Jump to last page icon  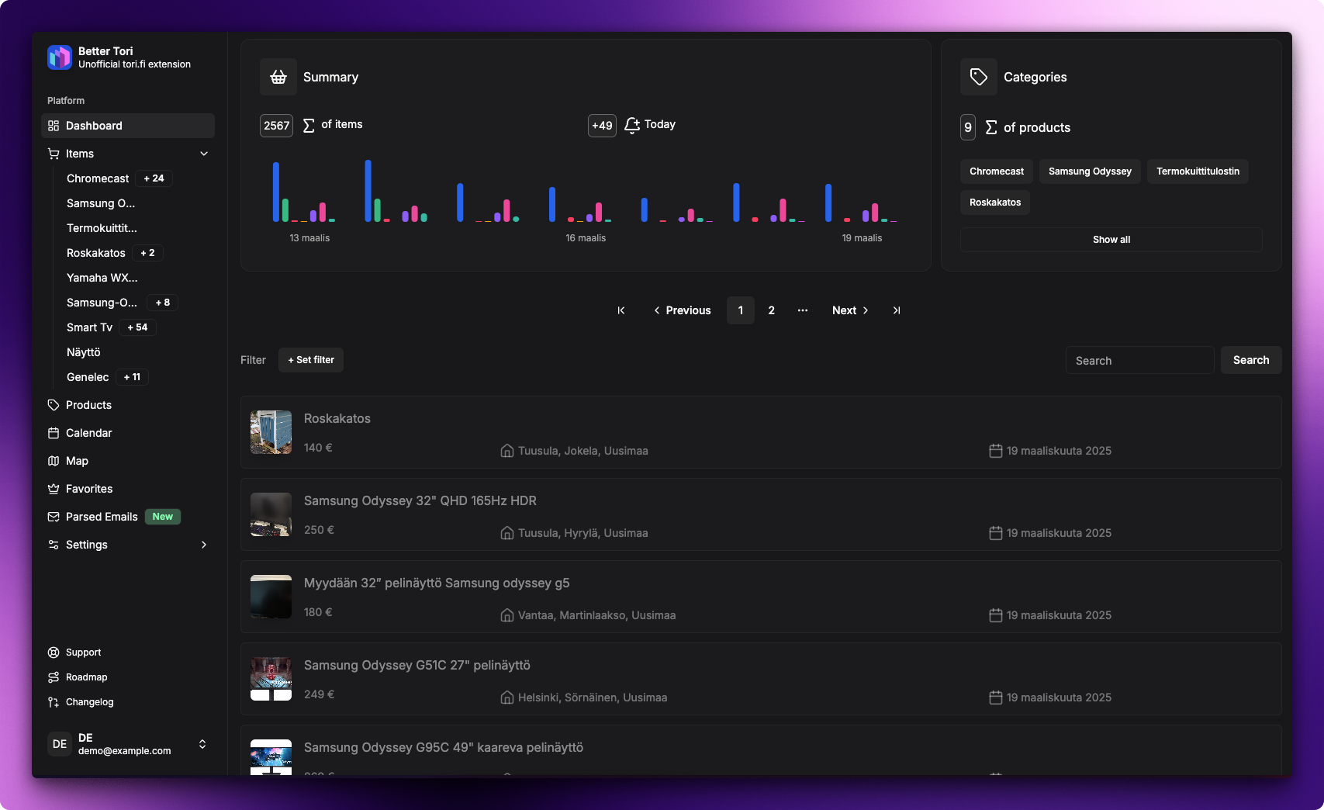click(897, 310)
